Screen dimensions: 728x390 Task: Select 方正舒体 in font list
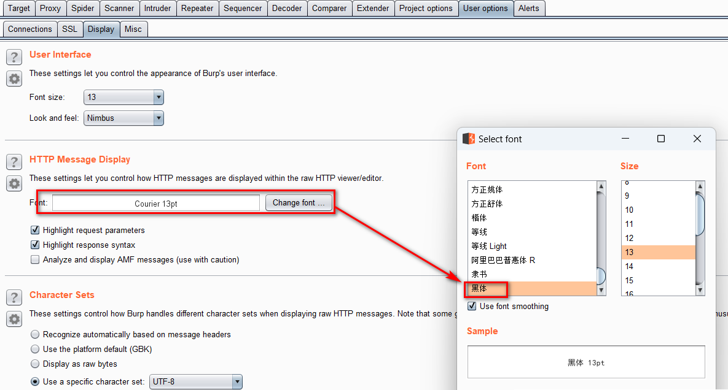click(532, 204)
